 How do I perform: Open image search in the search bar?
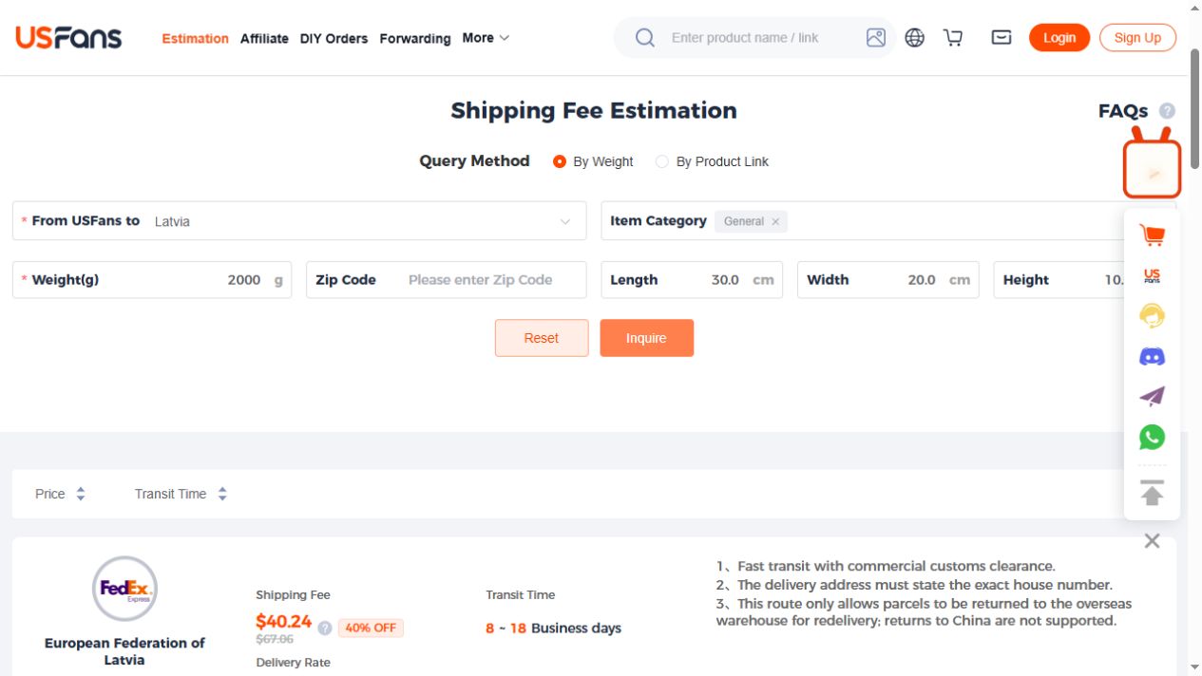pyautogui.click(x=876, y=38)
